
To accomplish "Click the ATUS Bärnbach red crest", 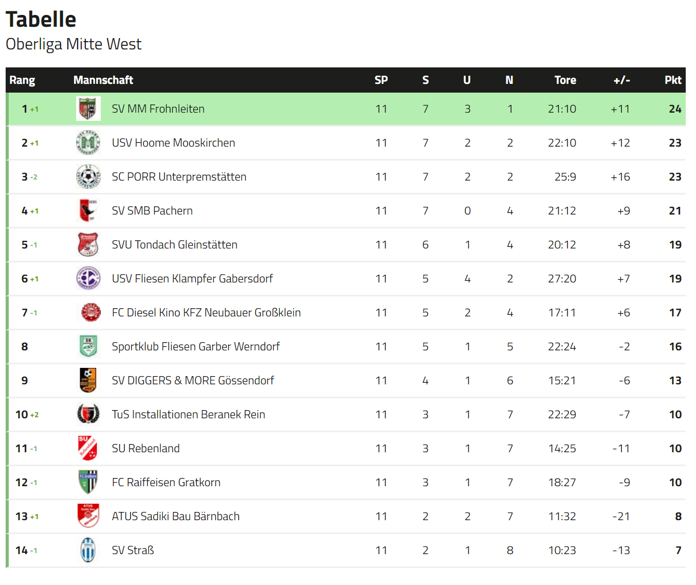I will point(88,516).
